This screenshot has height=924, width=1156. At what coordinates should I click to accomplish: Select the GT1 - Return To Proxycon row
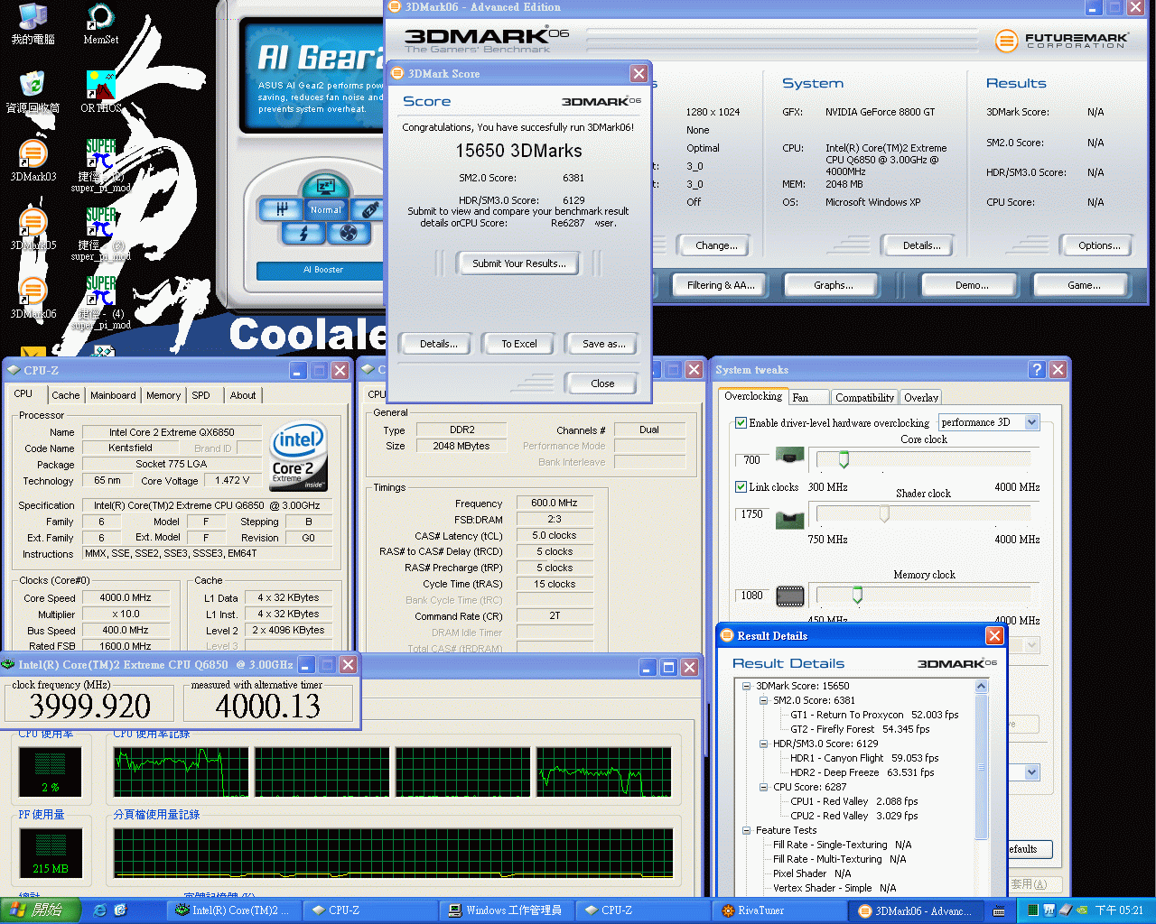pyautogui.click(x=874, y=715)
